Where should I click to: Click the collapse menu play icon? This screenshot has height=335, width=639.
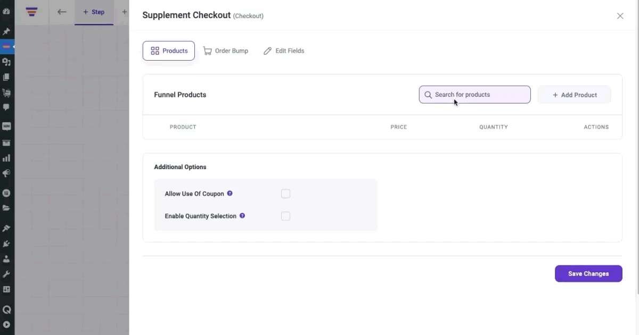[6, 324]
